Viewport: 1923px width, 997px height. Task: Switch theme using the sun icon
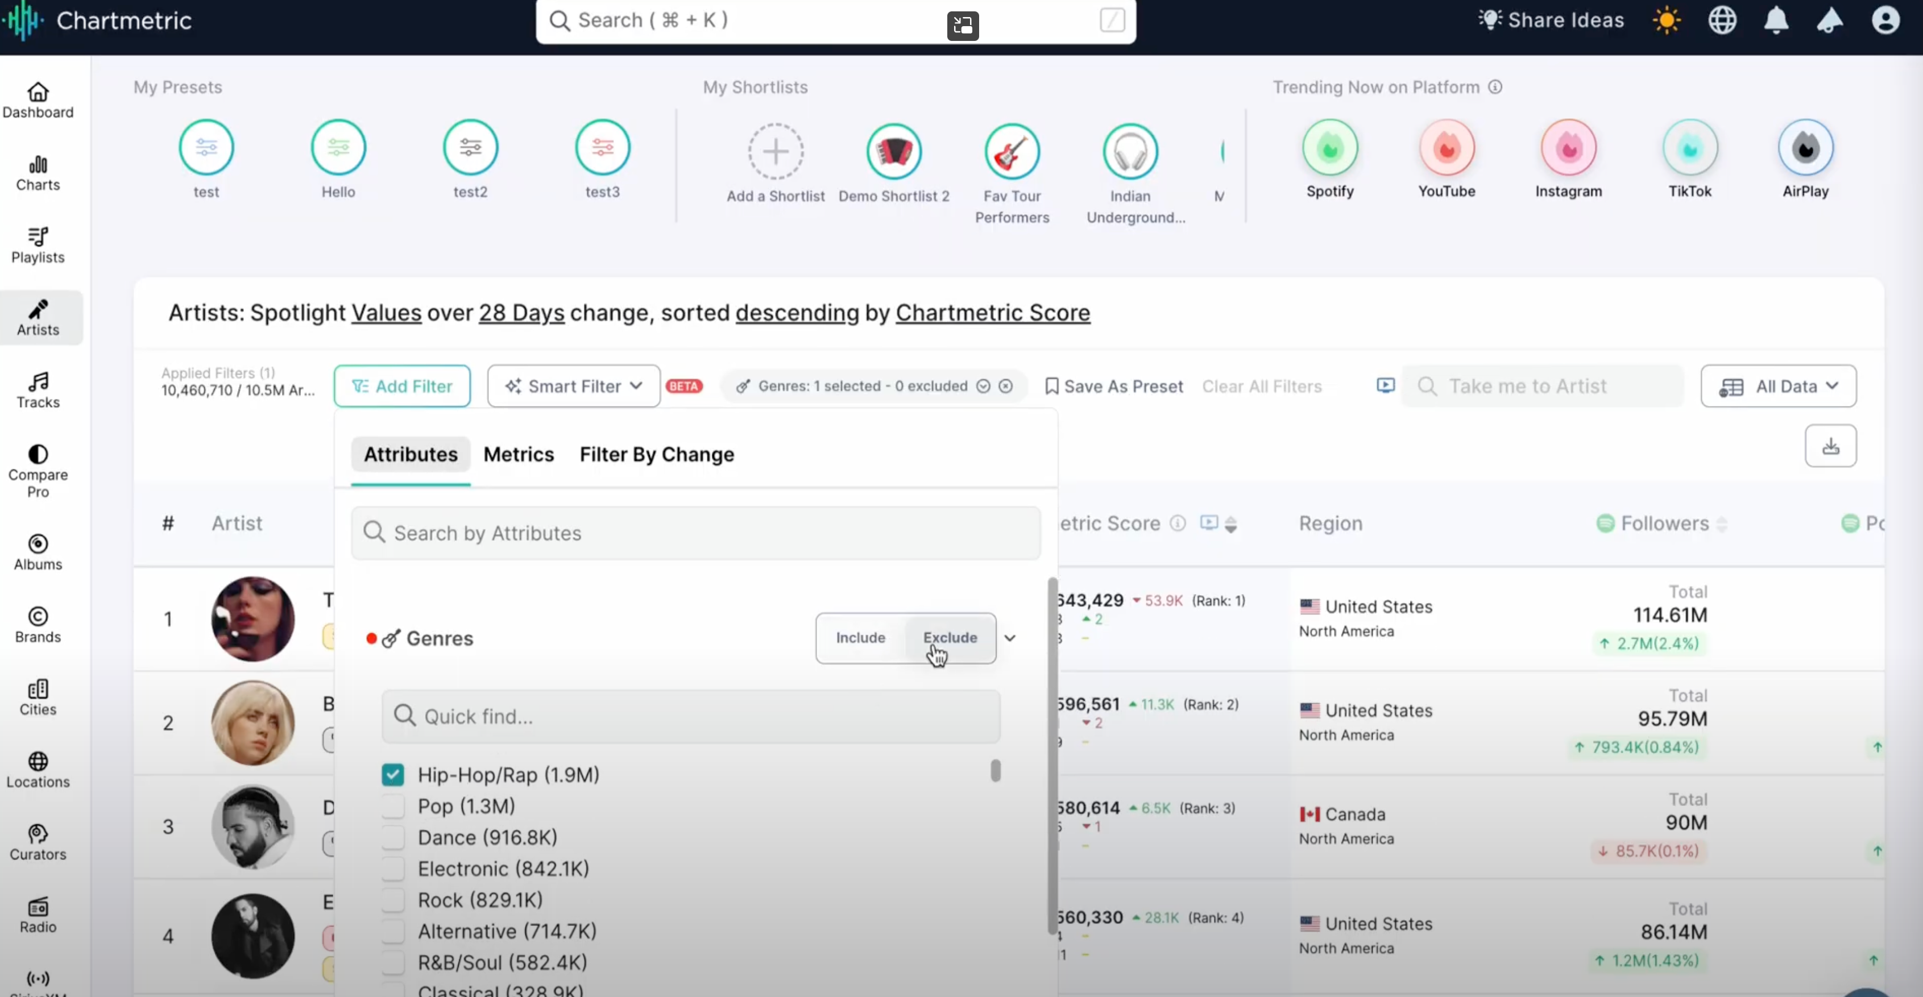pyautogui.click(x=1666, y=20)
